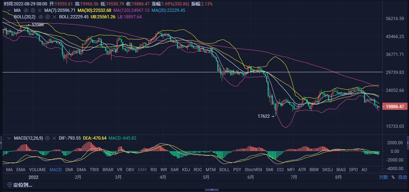Select the MA indicator tab

point(9,170)
